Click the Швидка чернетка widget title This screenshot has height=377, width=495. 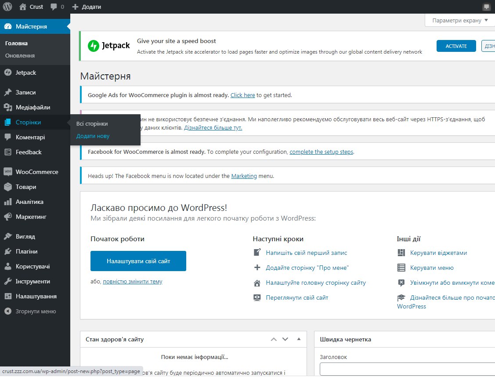[345, 339]
